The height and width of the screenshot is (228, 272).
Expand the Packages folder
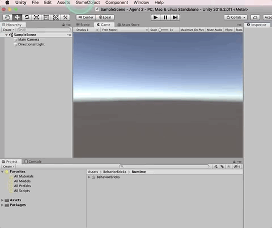(x=2, y=205)
